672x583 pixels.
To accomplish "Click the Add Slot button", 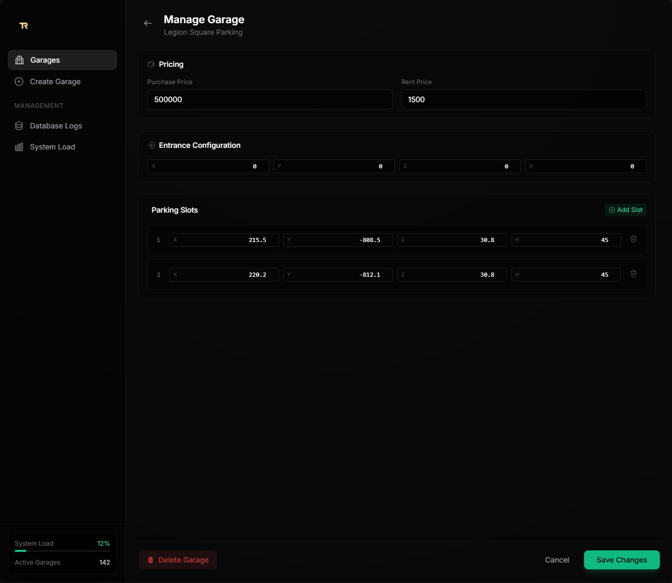I will tap(626, 210).
